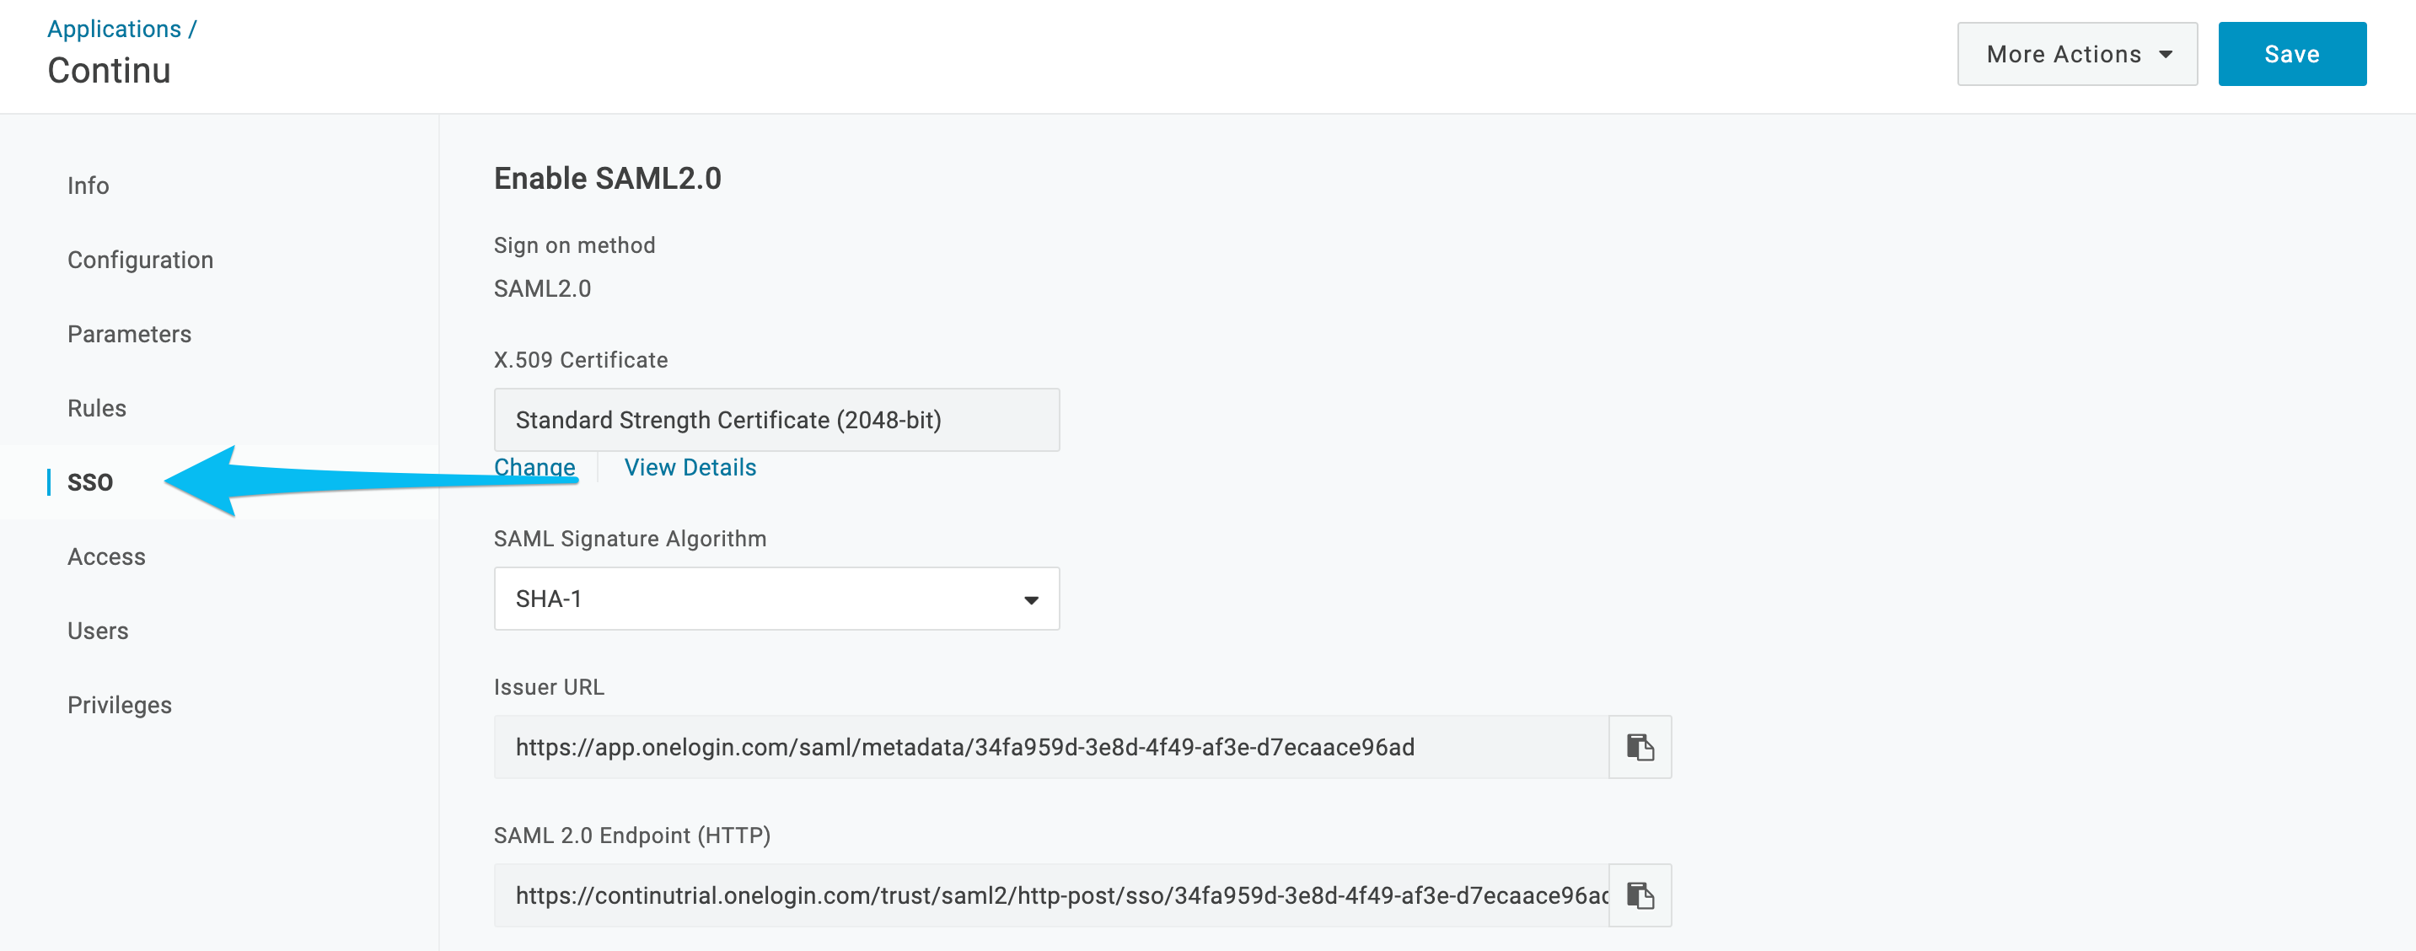Go to the Parameters section

[130, 334]
